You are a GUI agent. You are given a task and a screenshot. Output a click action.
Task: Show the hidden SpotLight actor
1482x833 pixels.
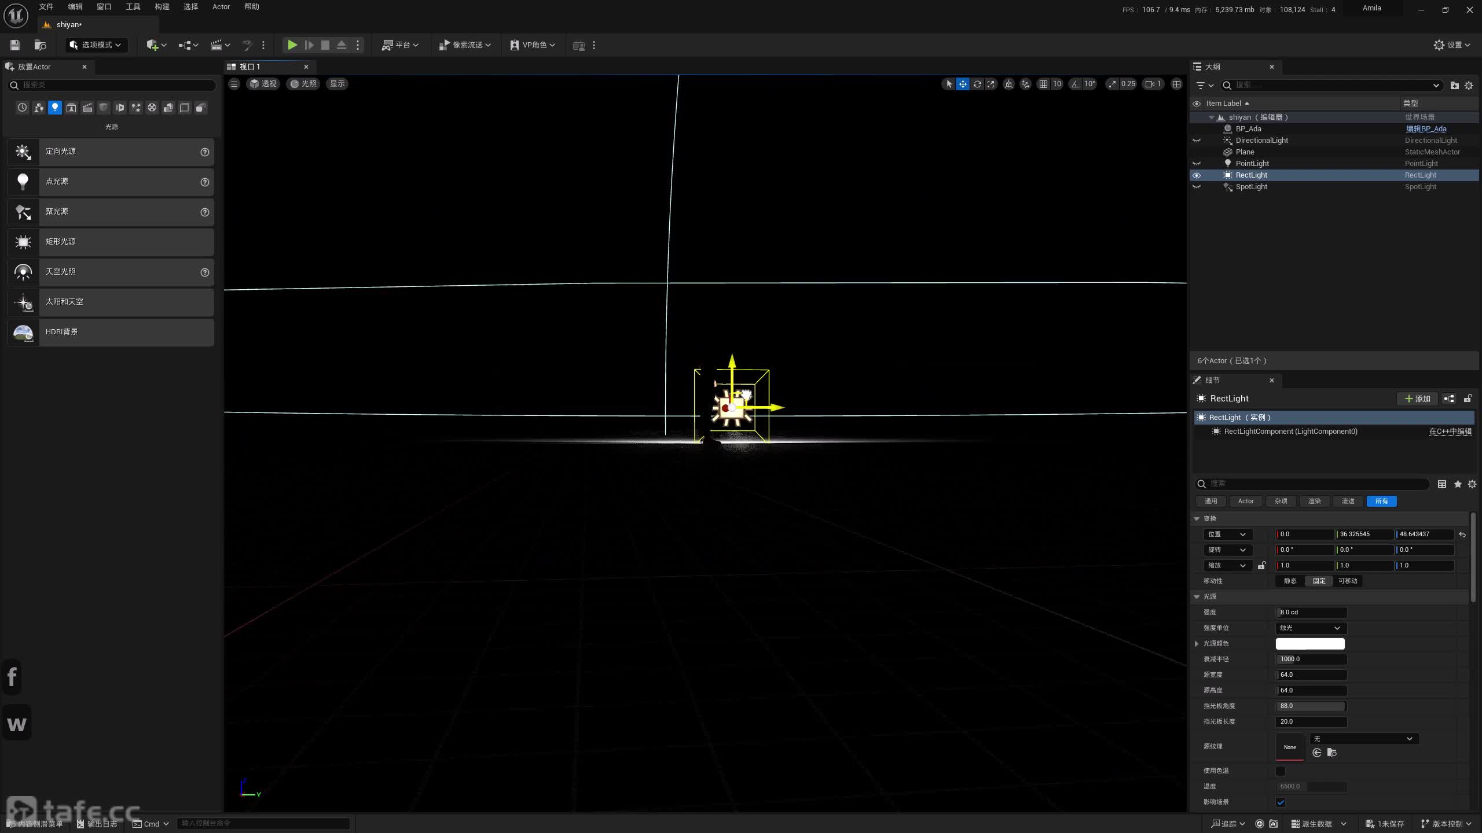pos(1197,187)
